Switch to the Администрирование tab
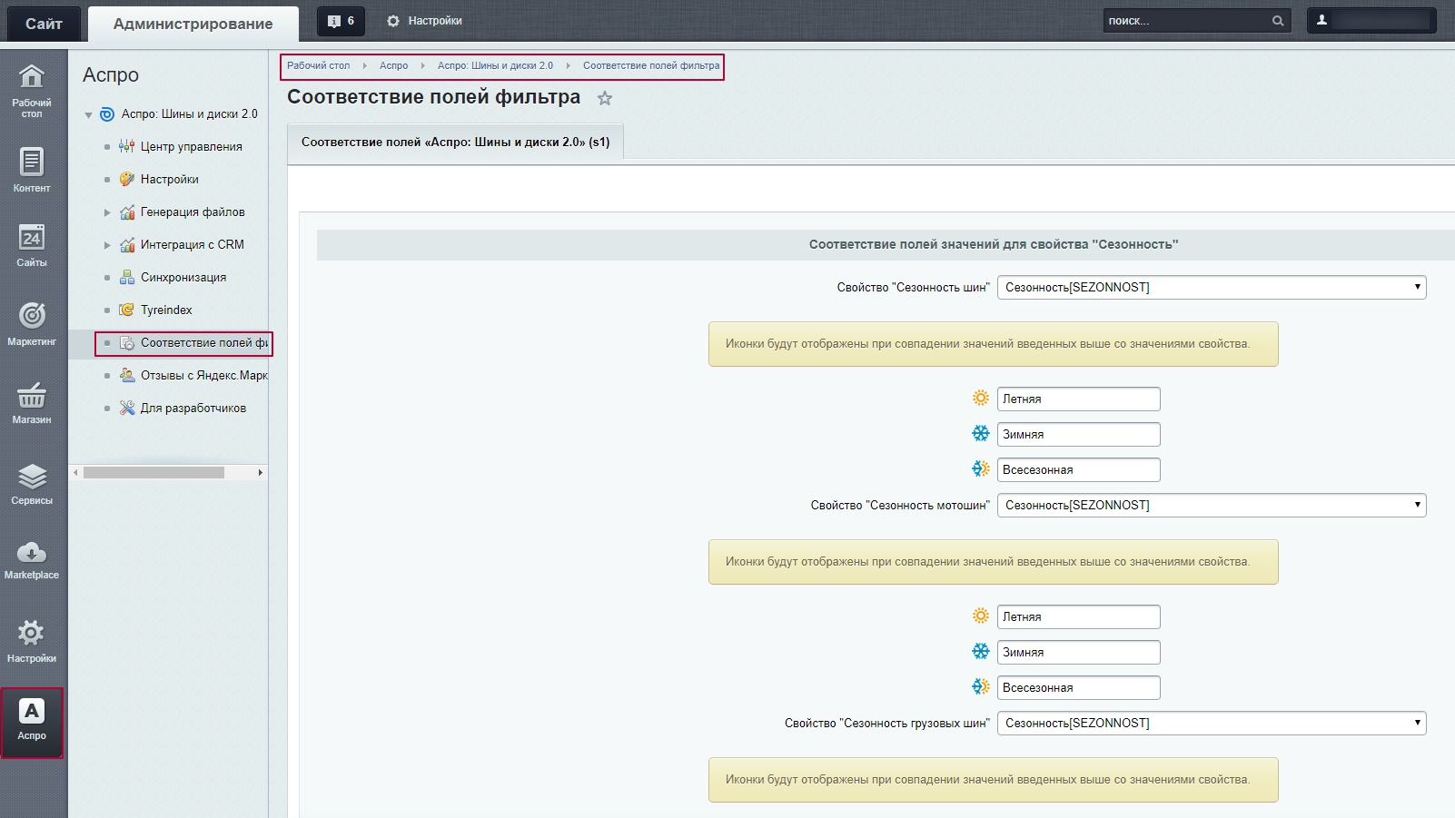Screen dimensions: 1455x818 tap(193, 24)
